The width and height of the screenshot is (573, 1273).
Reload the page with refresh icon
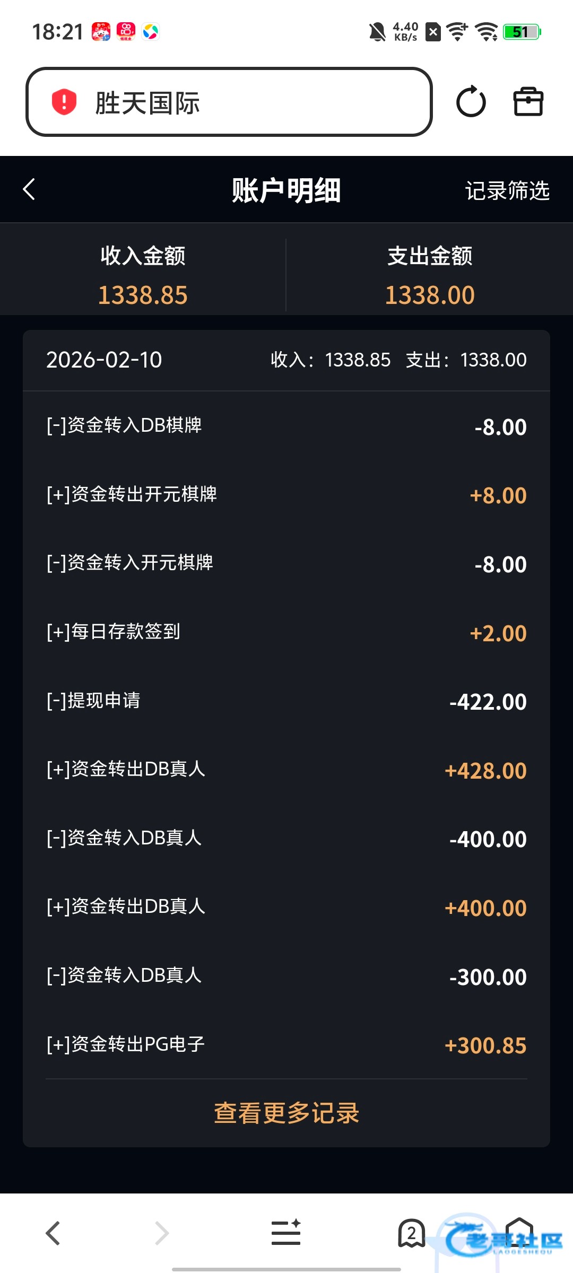(471, 102)
